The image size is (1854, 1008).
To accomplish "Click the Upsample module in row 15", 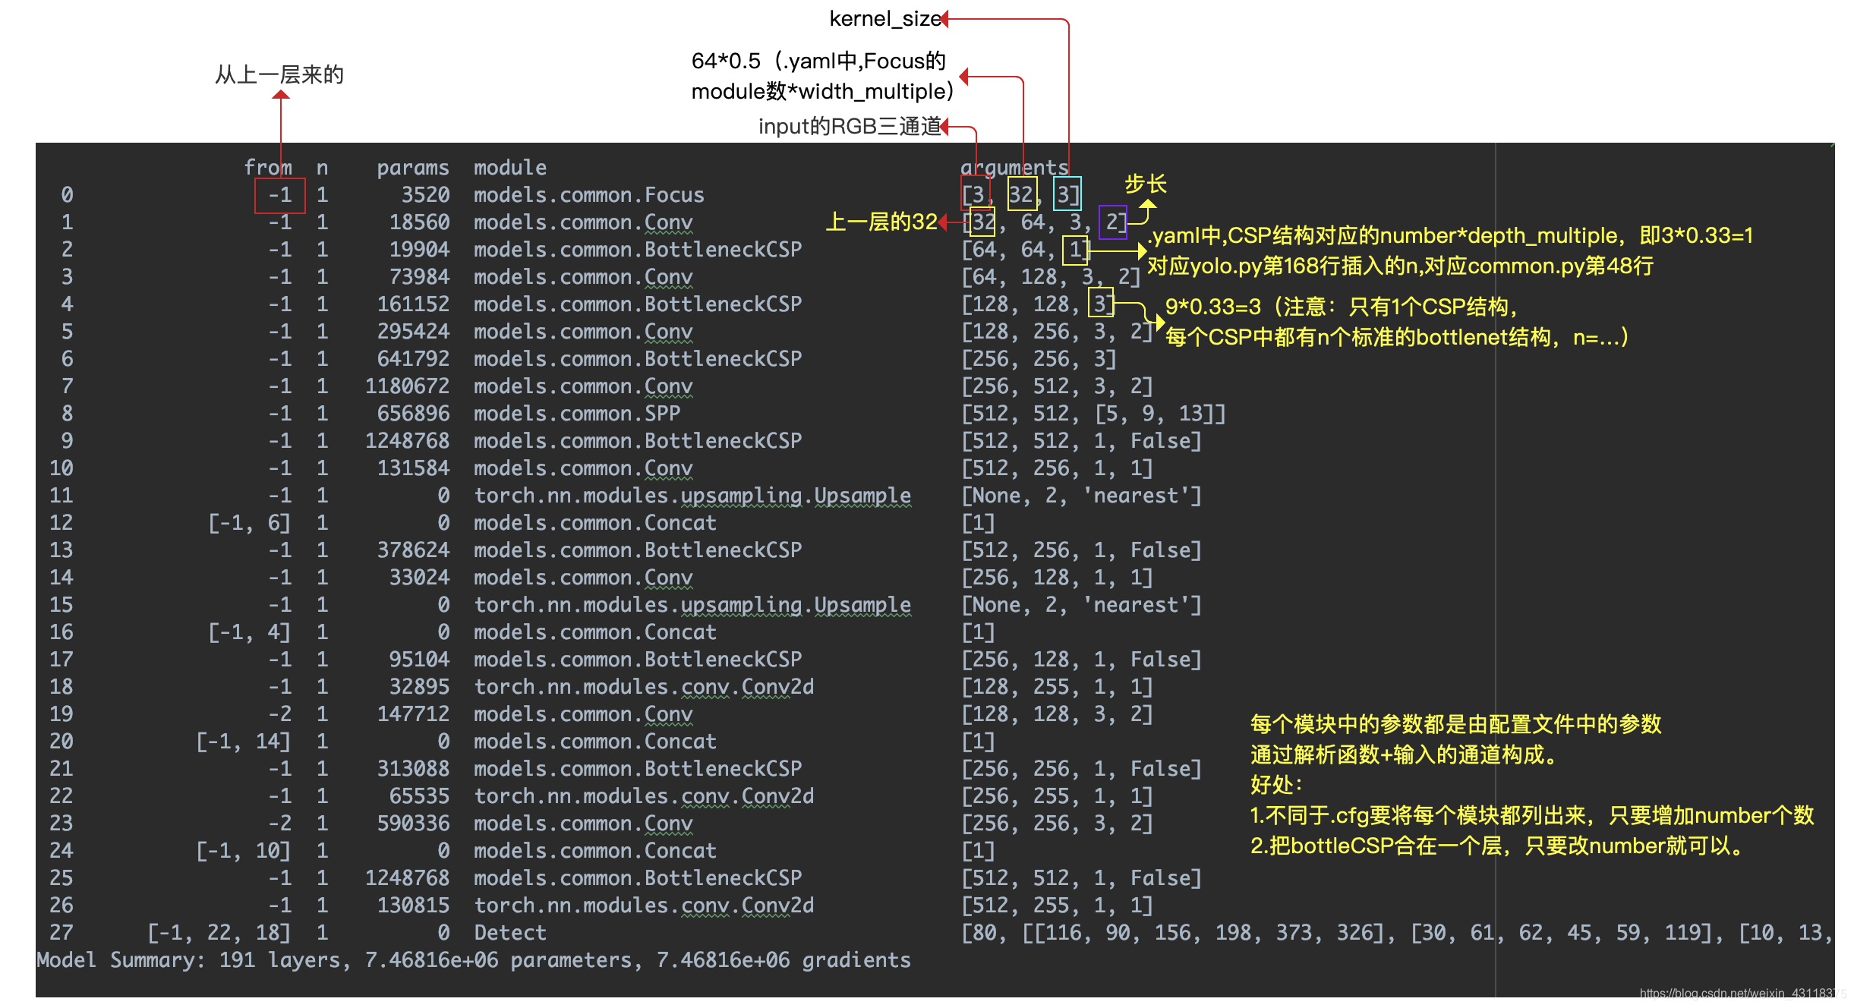I will pyautogui.click(x=692, y=605).
